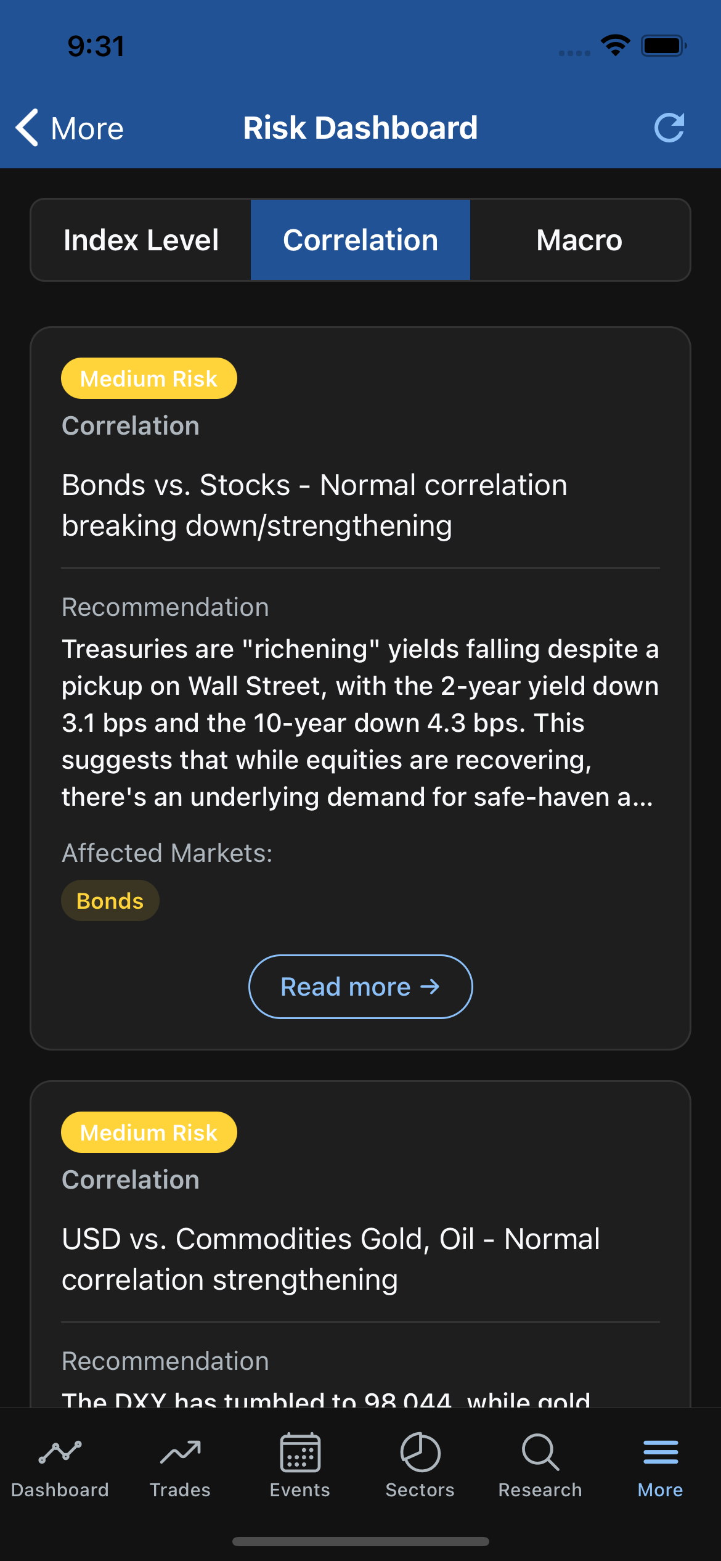The height and width of the screenshot is (1561, 721).
Task: Tap the More hamburger menu icon
Action: [661, 1452]
